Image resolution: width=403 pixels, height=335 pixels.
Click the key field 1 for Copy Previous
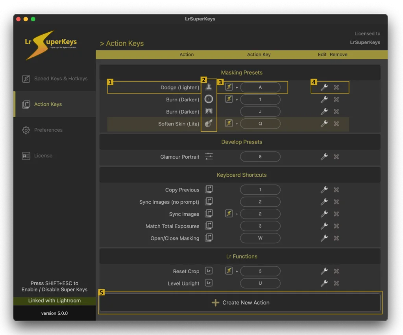pos(260,190)
